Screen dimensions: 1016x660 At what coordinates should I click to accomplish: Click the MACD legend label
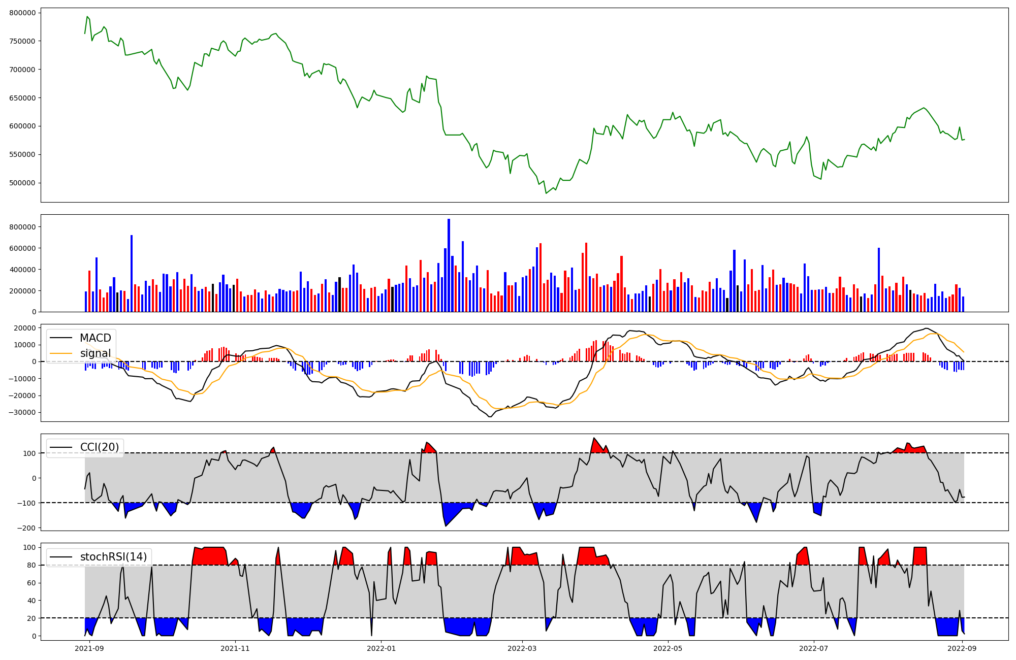click(95, 338)
